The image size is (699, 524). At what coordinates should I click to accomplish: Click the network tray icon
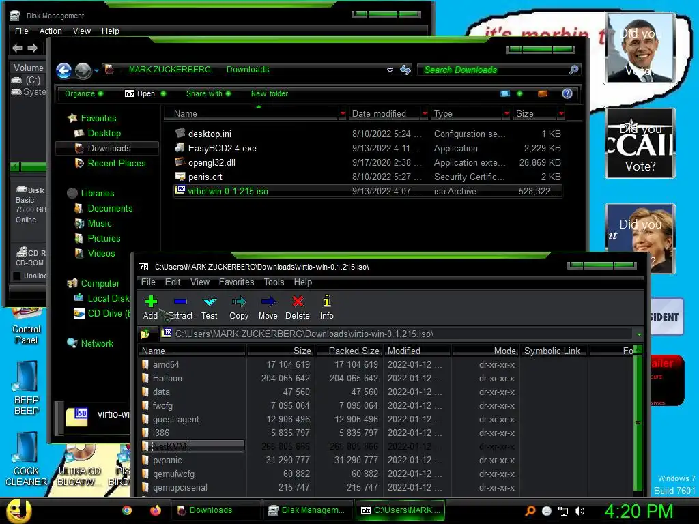[563, 511]
